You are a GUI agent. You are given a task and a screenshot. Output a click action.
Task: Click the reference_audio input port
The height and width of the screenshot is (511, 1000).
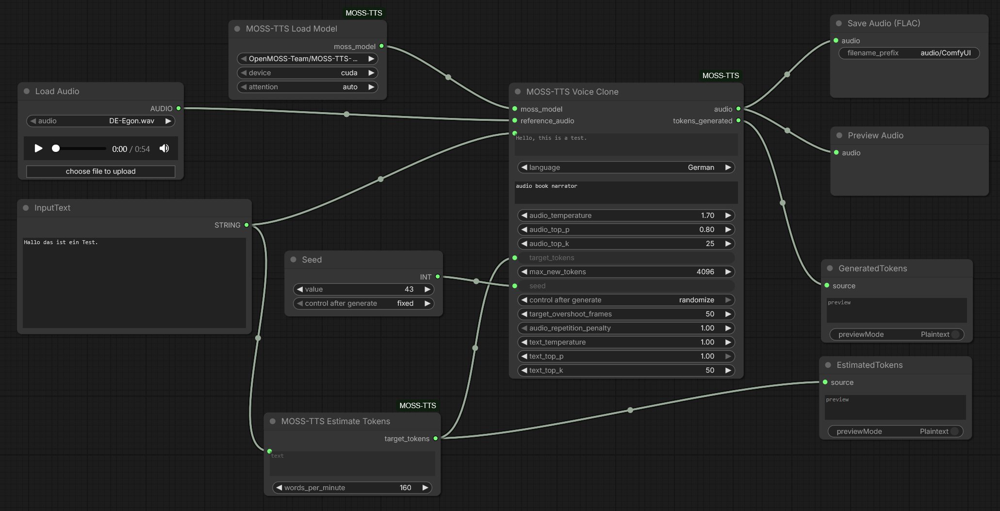coord(515,120)
